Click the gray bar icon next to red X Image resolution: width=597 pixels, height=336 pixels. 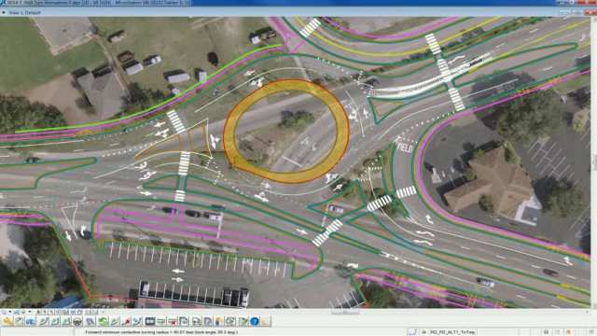point(161,321)
